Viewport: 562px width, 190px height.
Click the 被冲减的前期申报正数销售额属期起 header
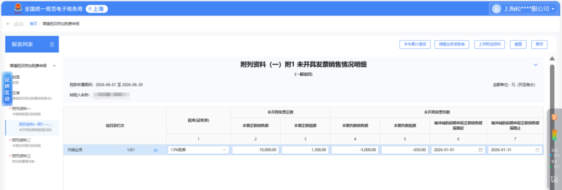click(x=458, y=125)
